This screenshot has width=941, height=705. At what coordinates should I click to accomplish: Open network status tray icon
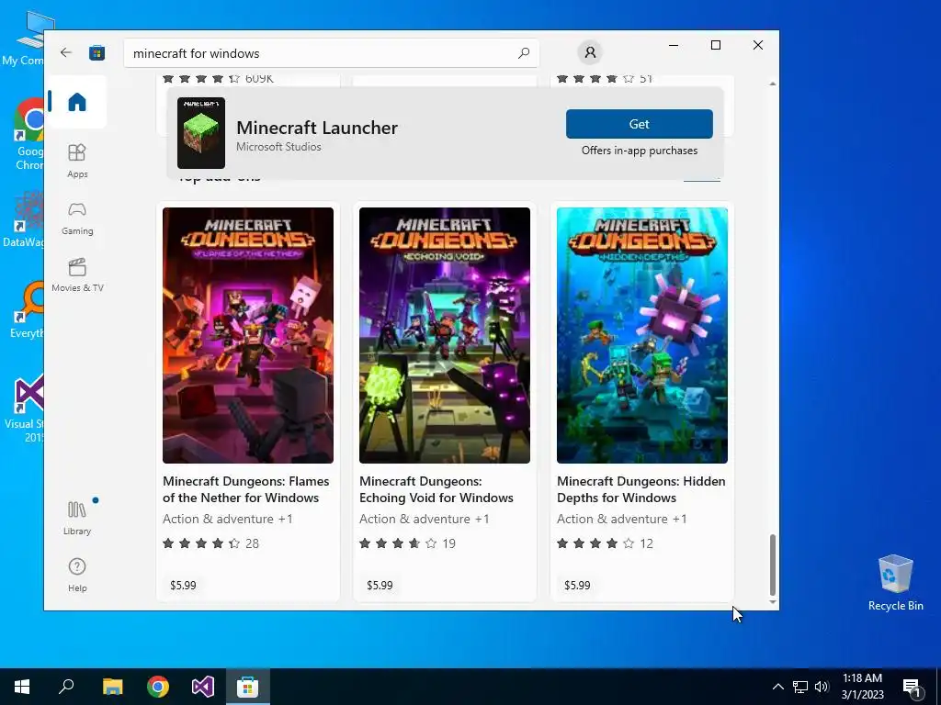click(x=800, y=687)
